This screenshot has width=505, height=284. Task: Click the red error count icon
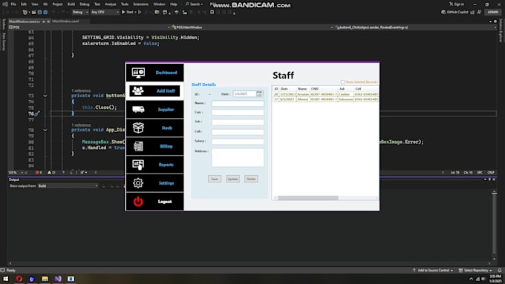[x=37, y=172]
